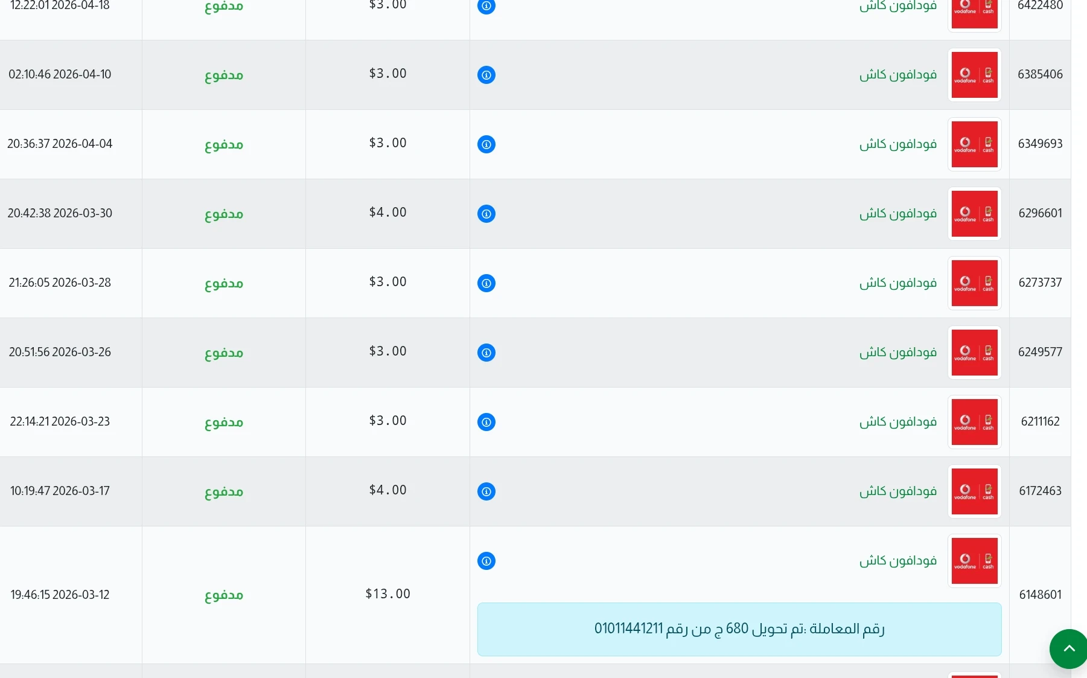Click info icon for order 6296601

486,214
